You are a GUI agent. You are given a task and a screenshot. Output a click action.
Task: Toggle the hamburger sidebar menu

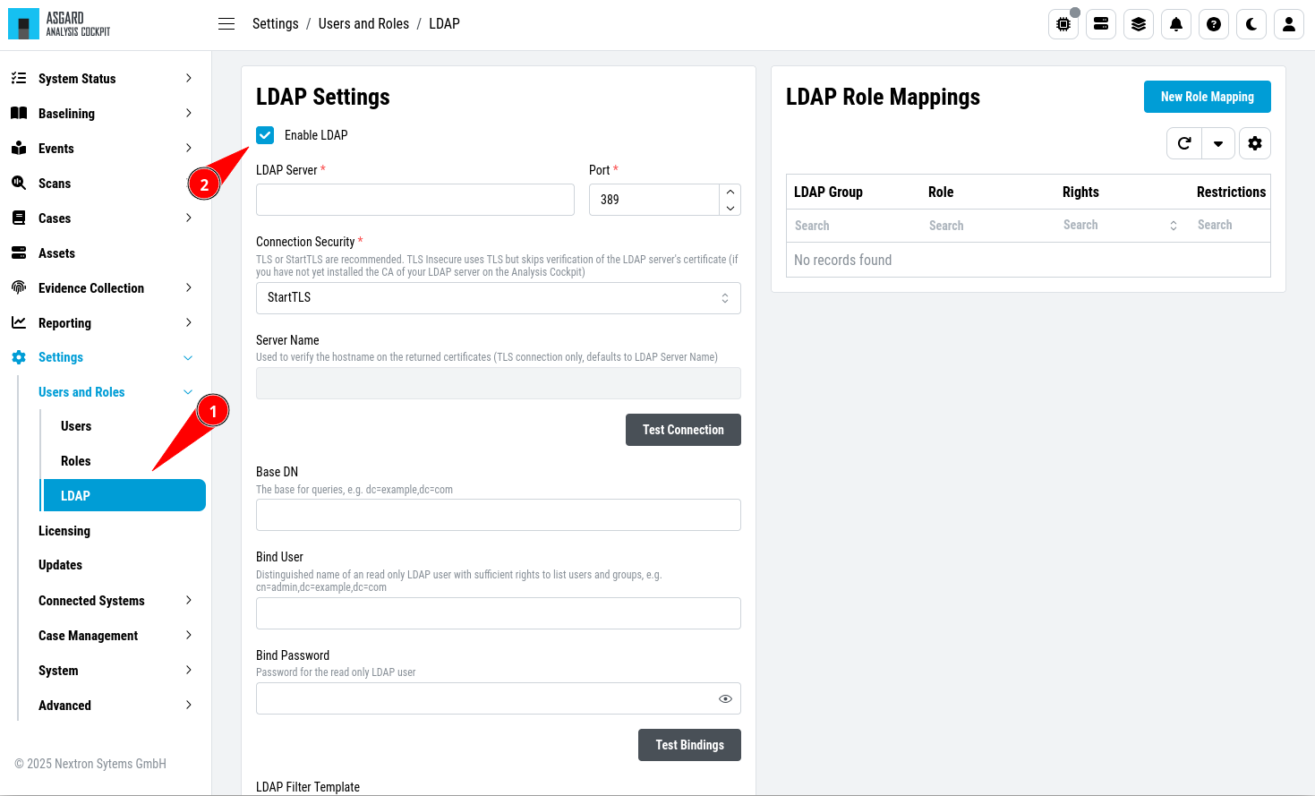click(226, 24)
